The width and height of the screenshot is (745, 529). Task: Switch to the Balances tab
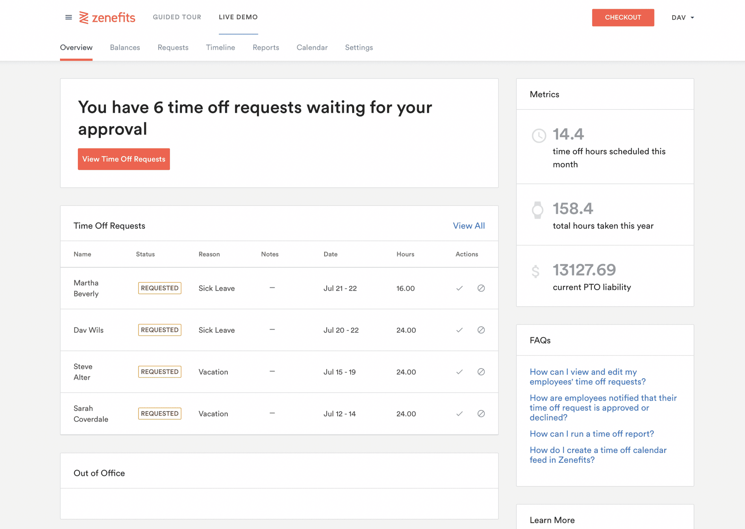[125, 47]
